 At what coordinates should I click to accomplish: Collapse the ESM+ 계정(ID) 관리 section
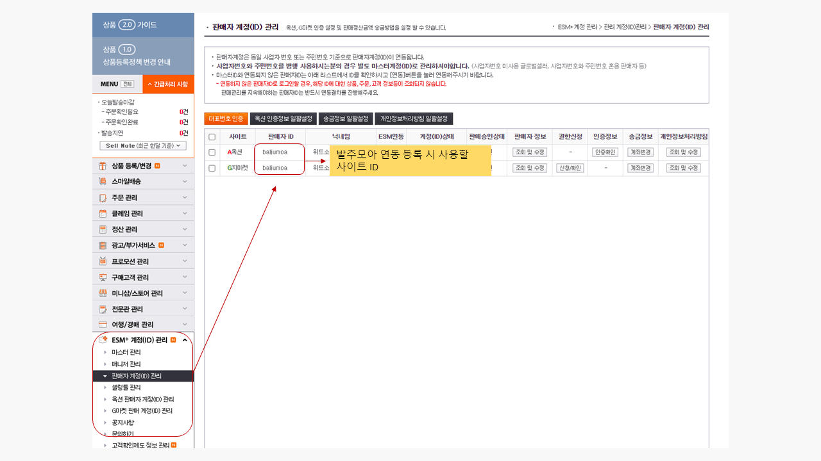coord(185,340)
